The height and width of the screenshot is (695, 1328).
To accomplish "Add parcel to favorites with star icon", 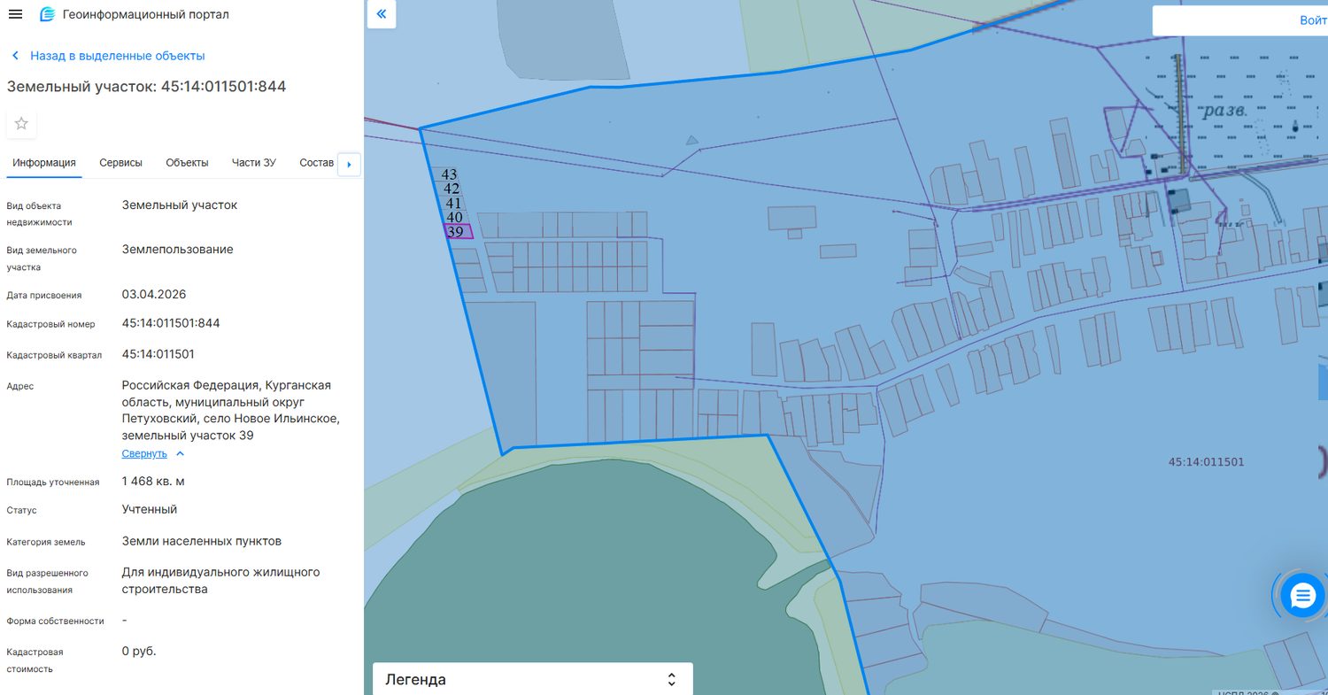I will (21, 124).
